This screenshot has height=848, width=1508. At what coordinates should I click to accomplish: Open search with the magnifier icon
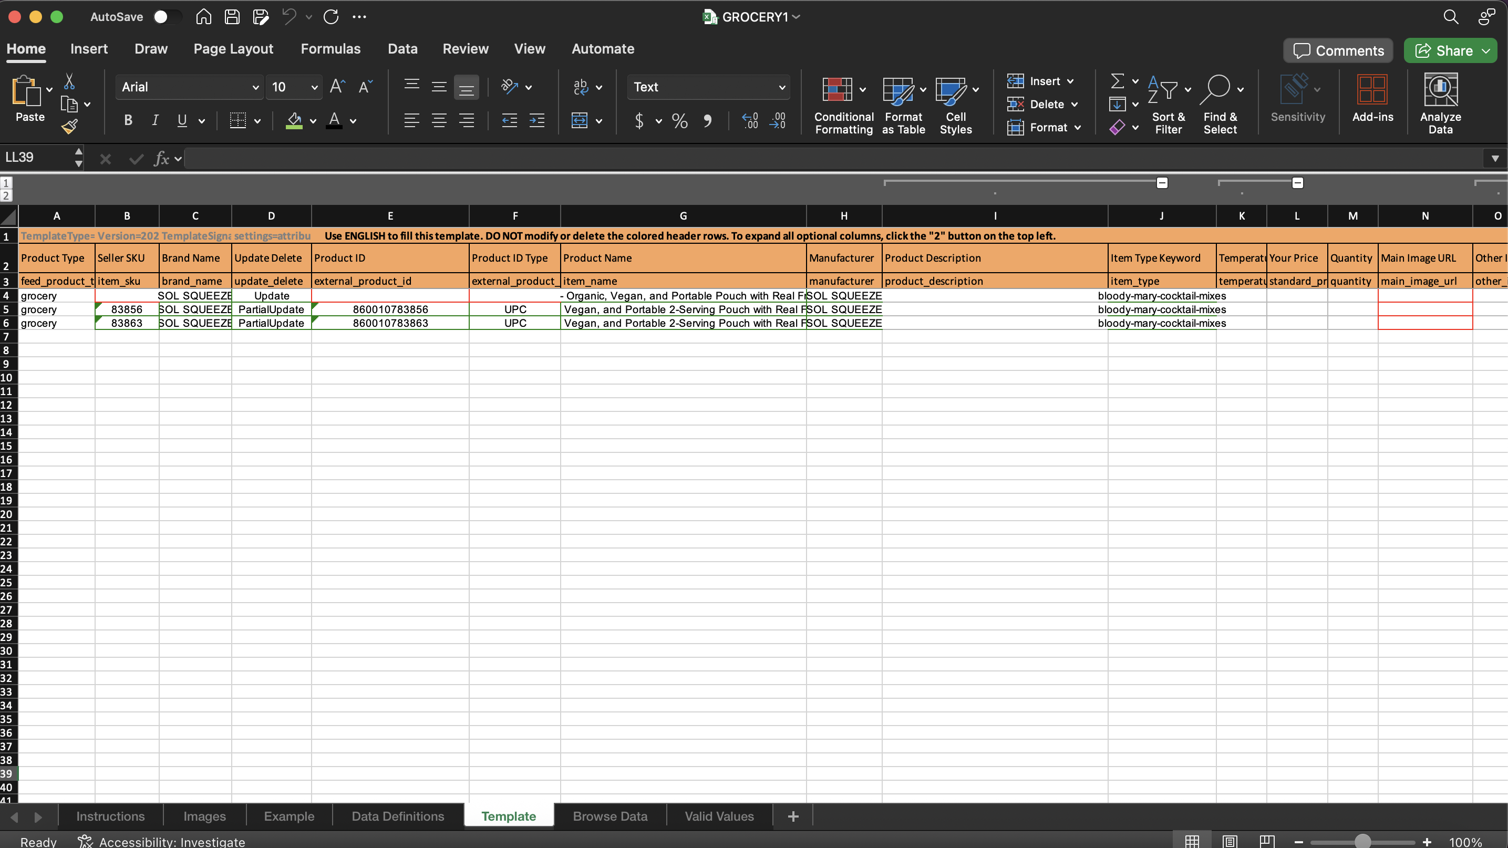[x=1450, y=17]
